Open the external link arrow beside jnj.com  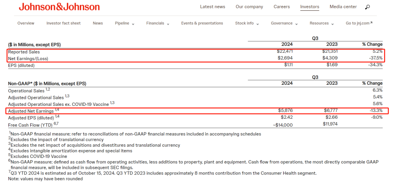(371, 23)
